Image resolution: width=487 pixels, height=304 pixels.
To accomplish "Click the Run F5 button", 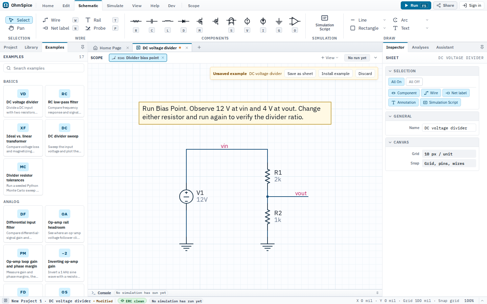I will [416, 5].
